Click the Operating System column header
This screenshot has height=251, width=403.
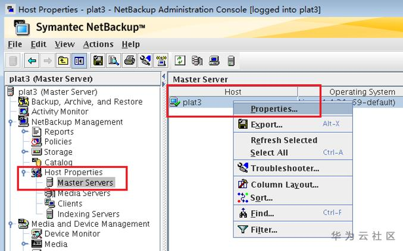(x=362, y=92)
